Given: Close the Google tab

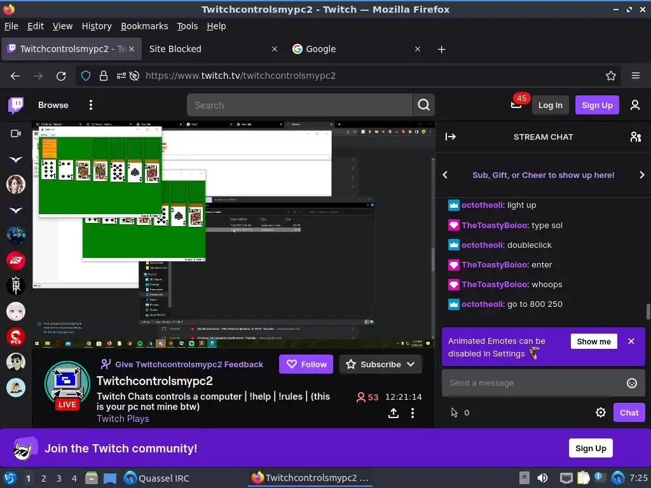Looking at the screenshot, I should click(x=418, y=50).
